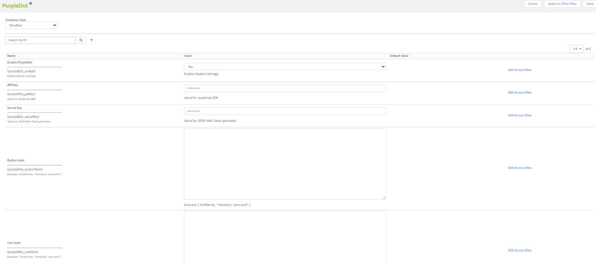
Task: Click the Value column header
Action: (188, 56)
